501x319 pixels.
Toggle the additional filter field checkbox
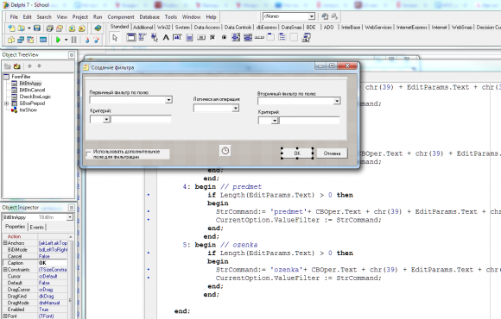pyautogui.click(x=89, y=154)
